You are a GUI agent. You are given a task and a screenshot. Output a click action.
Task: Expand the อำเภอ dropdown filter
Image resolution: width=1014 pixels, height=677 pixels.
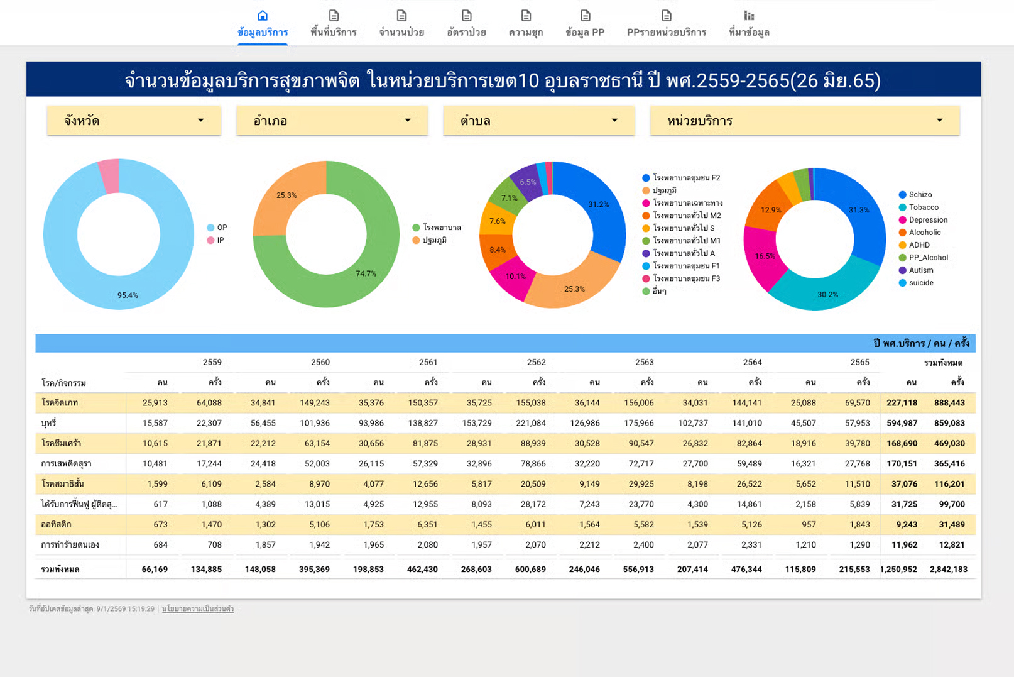(x=332, y=121)
